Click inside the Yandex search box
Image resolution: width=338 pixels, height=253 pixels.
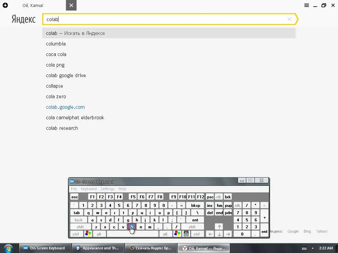click(x=166, y=19)
